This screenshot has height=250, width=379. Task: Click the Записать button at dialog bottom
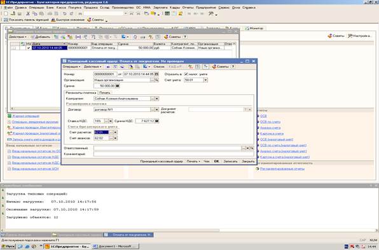pos(230,162)
